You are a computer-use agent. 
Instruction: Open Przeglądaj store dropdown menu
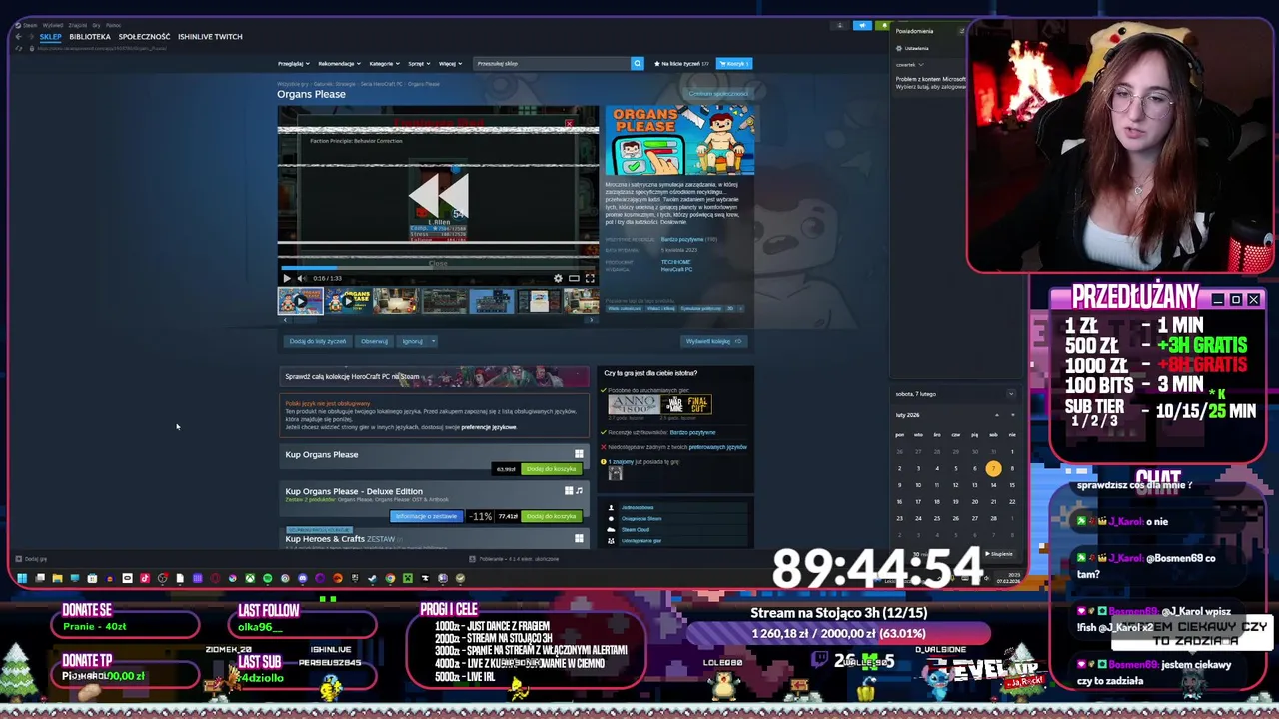(x=292, y=63)
